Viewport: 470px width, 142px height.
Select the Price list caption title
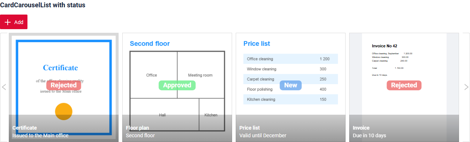[250, 128]
